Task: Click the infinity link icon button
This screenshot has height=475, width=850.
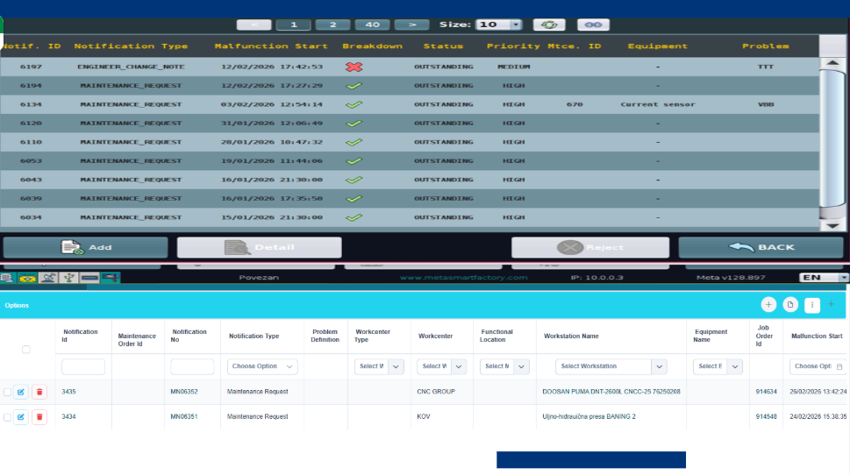Action: [x=592, y=25]
